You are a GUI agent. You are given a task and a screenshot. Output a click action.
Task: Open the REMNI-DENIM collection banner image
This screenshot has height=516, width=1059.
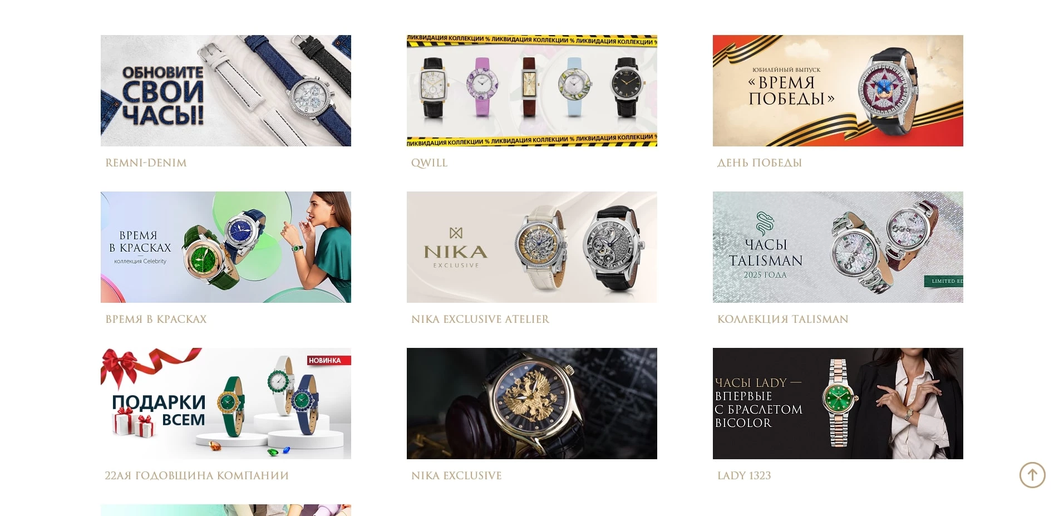(226, 91)
